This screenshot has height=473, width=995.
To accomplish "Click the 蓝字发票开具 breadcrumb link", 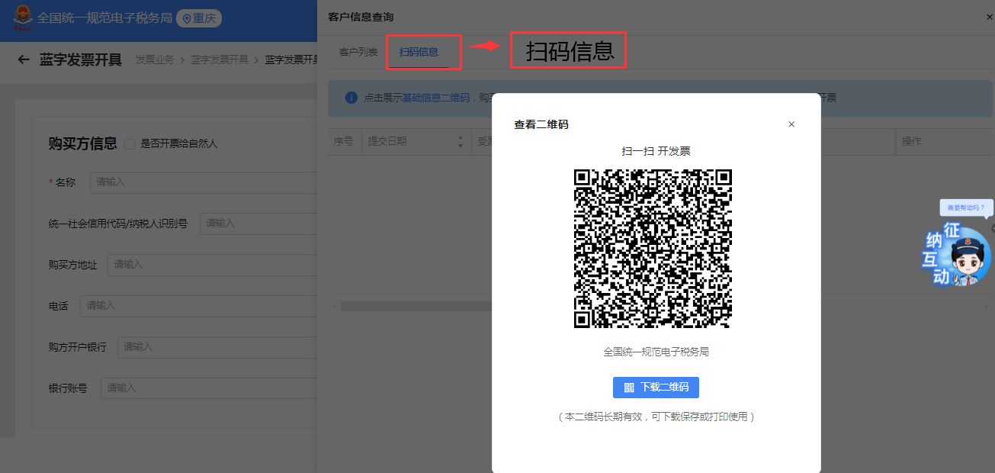I will pos(220,60).
